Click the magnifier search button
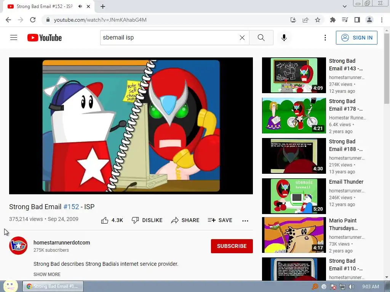 coord(261,38)
